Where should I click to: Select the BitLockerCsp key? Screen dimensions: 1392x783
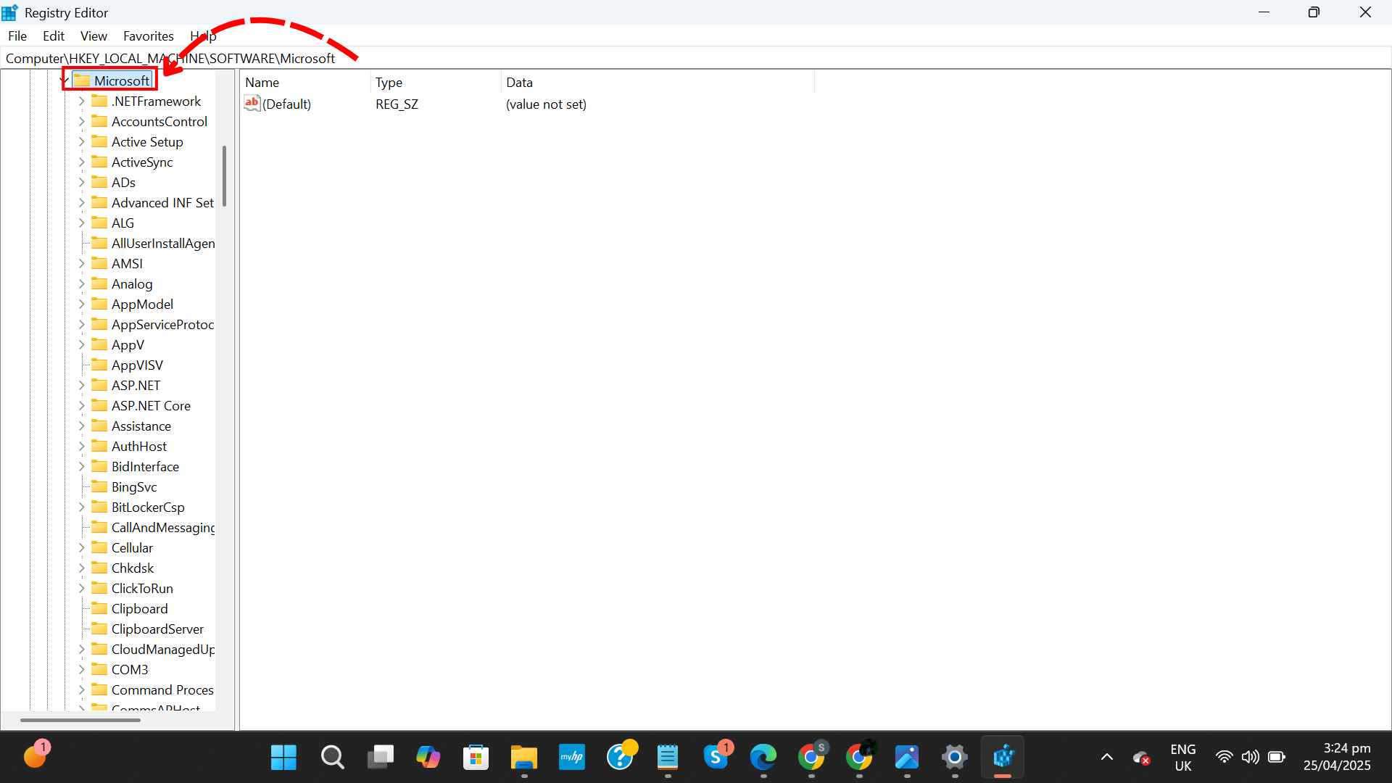tap(149, 507)
